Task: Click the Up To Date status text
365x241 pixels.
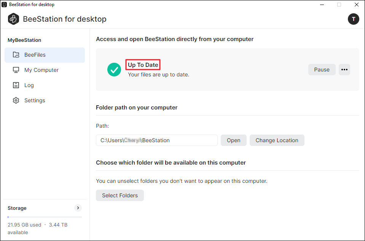Action: (143, 65)
